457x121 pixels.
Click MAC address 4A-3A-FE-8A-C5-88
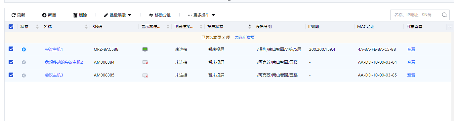click(x=377, y=49)
